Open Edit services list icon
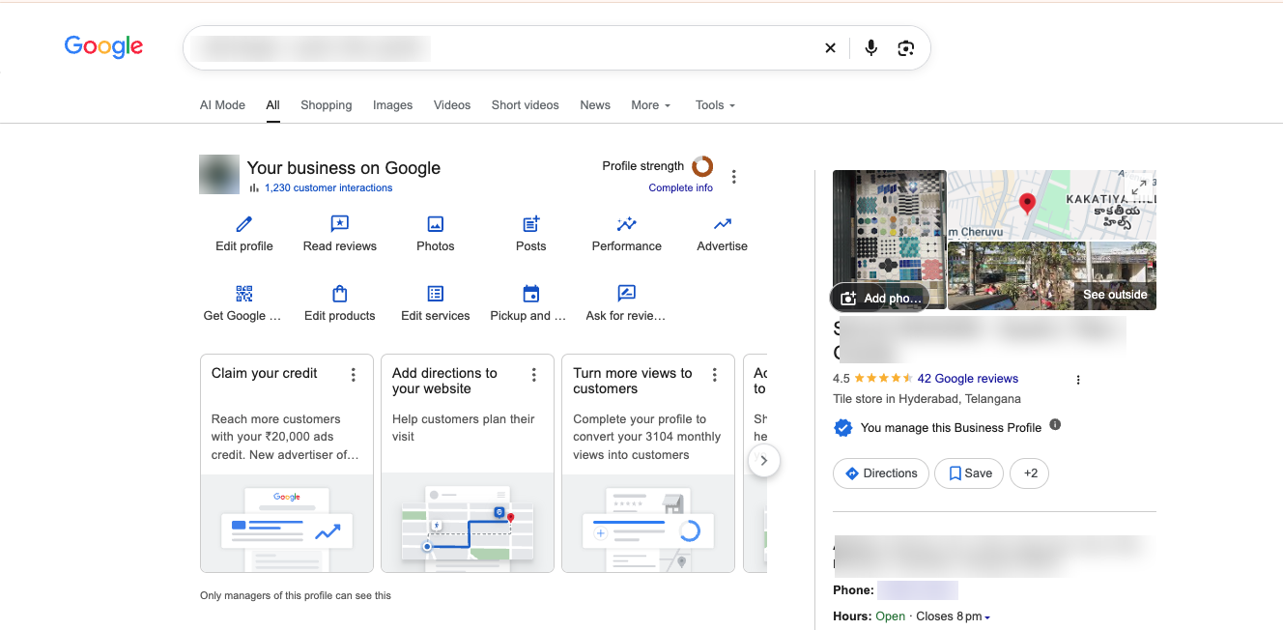1283x630 pixels. coord(436,294)
